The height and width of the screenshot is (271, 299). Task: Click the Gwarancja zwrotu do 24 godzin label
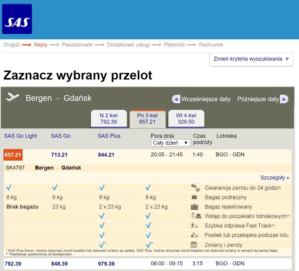point(243,188)
